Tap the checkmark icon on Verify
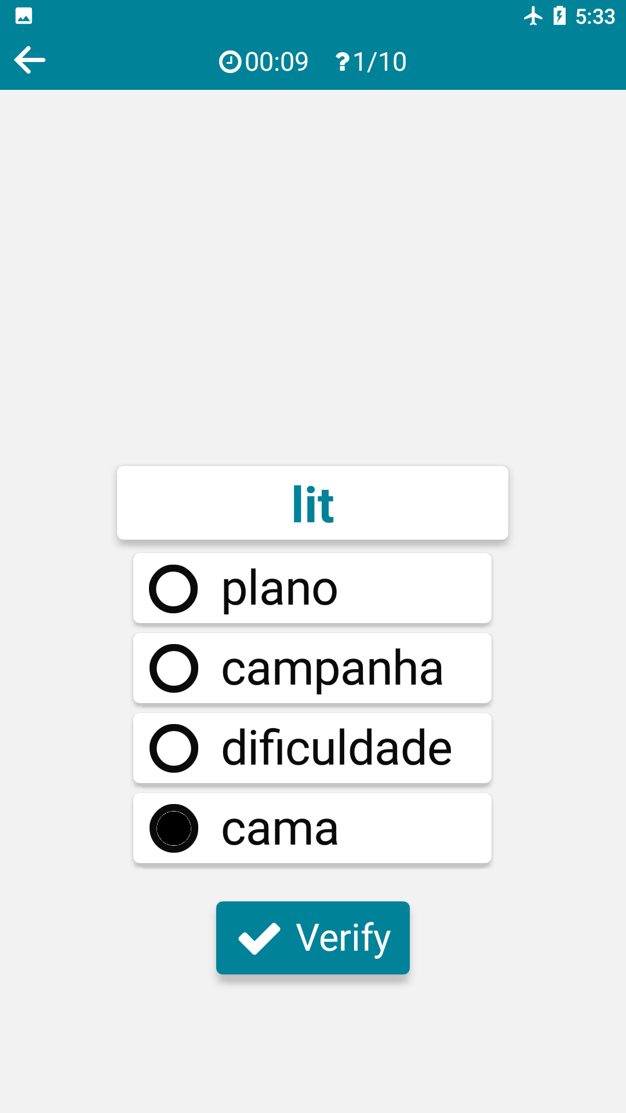 pos(259,938)
